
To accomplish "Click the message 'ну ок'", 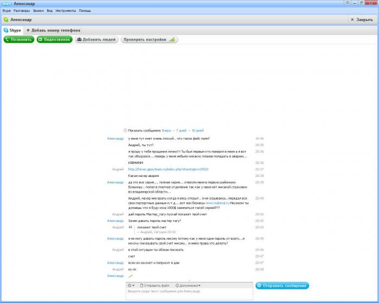I will pyautogui.click(x=132, y=269).
